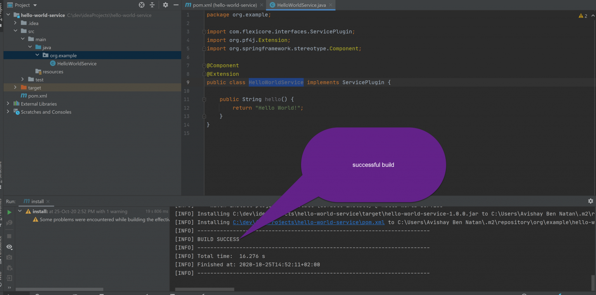596x295 pixels.
Task: Click the green Rerun button in Run panel
Action: pos(9,212)
